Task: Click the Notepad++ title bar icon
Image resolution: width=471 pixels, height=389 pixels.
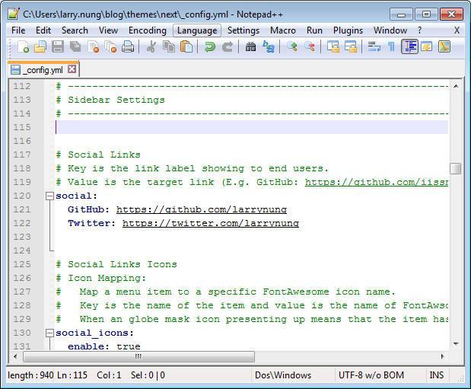Action: (x=13, y=14)
